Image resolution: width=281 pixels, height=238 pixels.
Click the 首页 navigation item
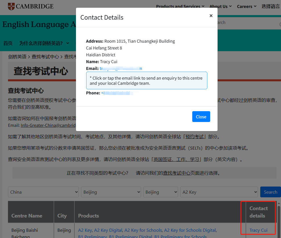[x=8, y=43]
